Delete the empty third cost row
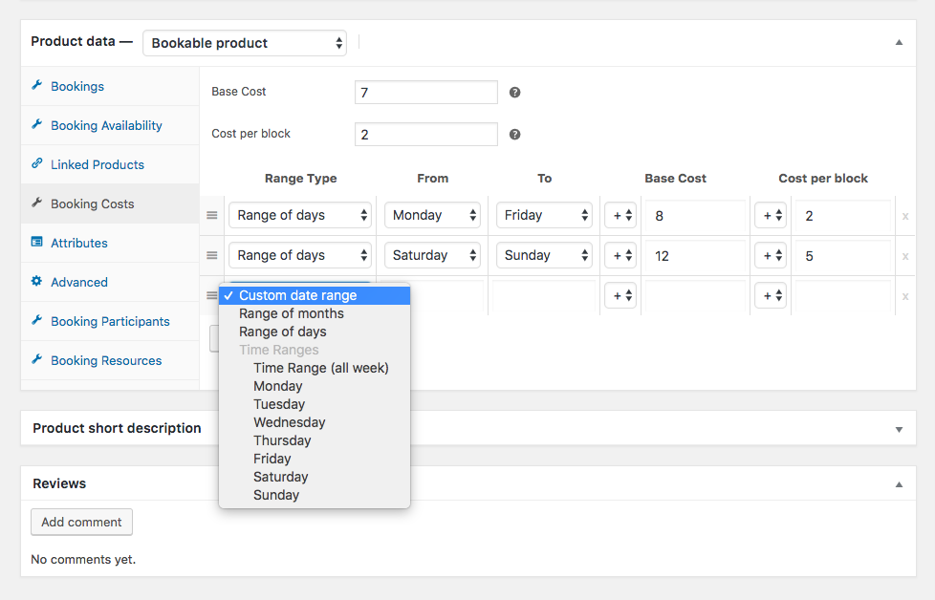Screen dimensions: 935x600 (905, 296)
